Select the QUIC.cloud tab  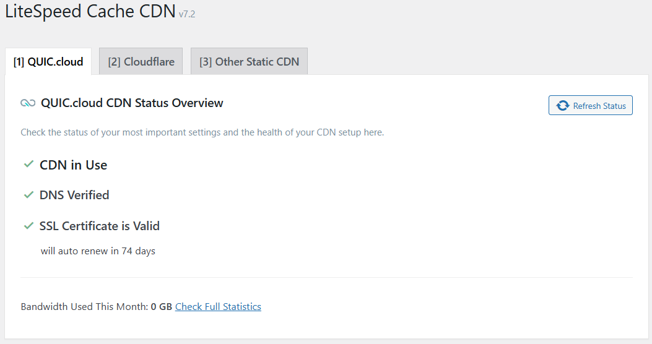[48, 61]
